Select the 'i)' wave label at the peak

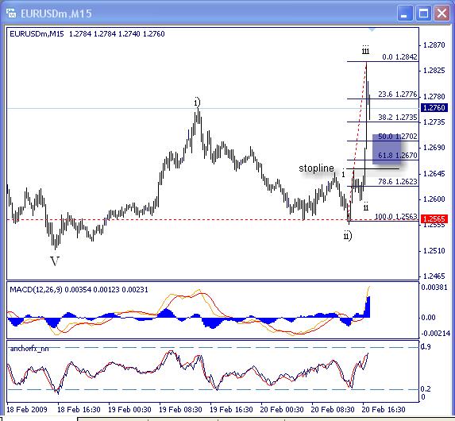pyautogui.click(x=197, y=102)
